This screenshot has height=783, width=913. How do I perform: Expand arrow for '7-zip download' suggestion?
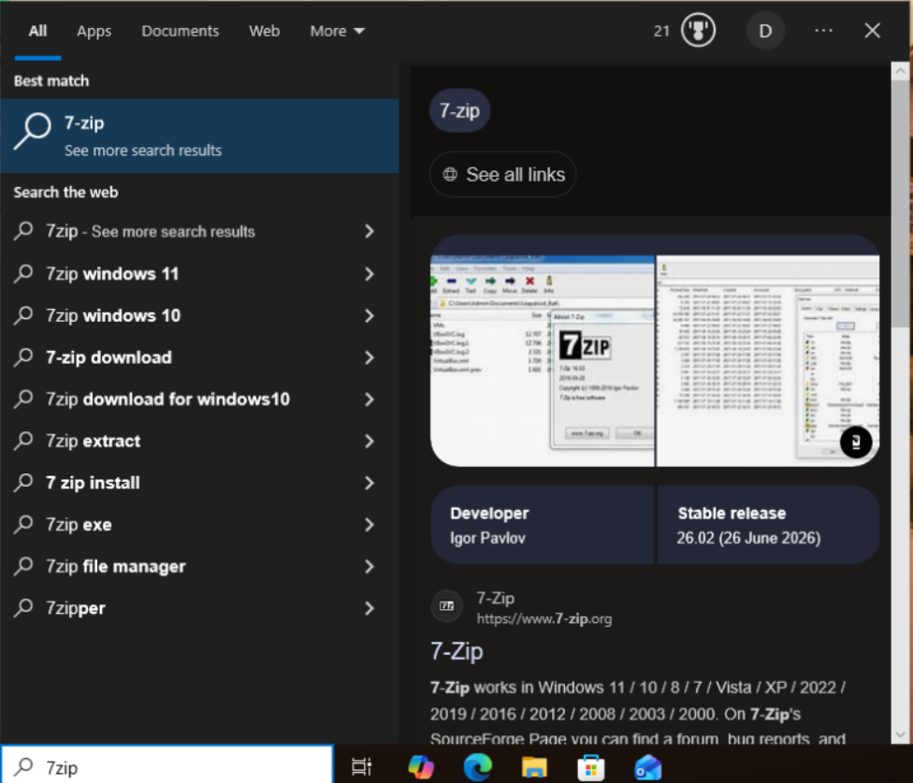369,357
